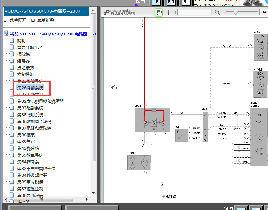Open 集33起動系統 diagram
Image resolution: width=268 pixels, height=210 pixels.
tap(30, 108)
